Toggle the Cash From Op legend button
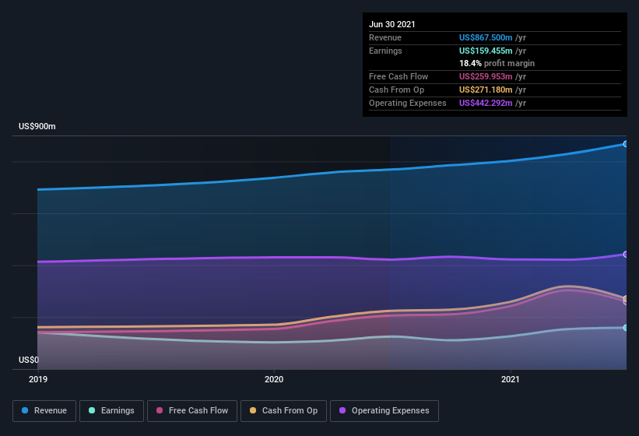This screenshot has height=436, width=639. (x=283, y=411)
